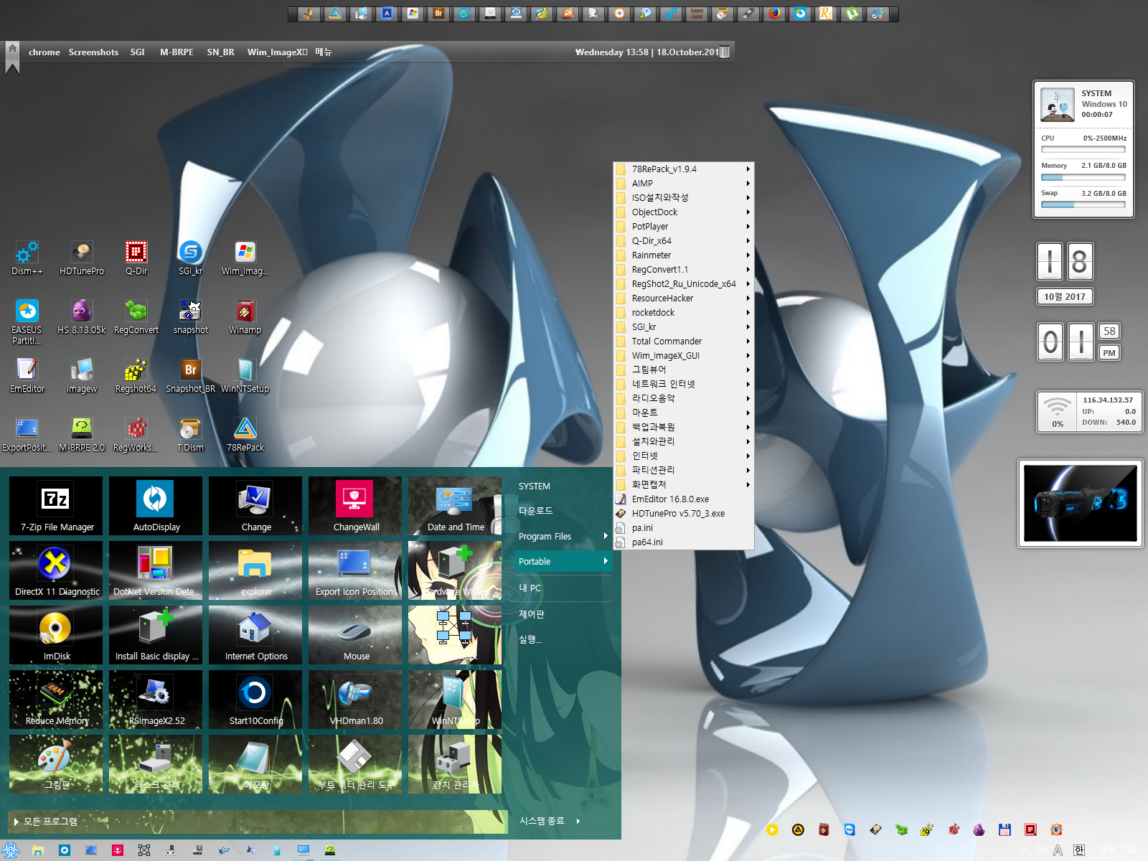Launch AutoDisplay start menu tile

pos(156,506)
